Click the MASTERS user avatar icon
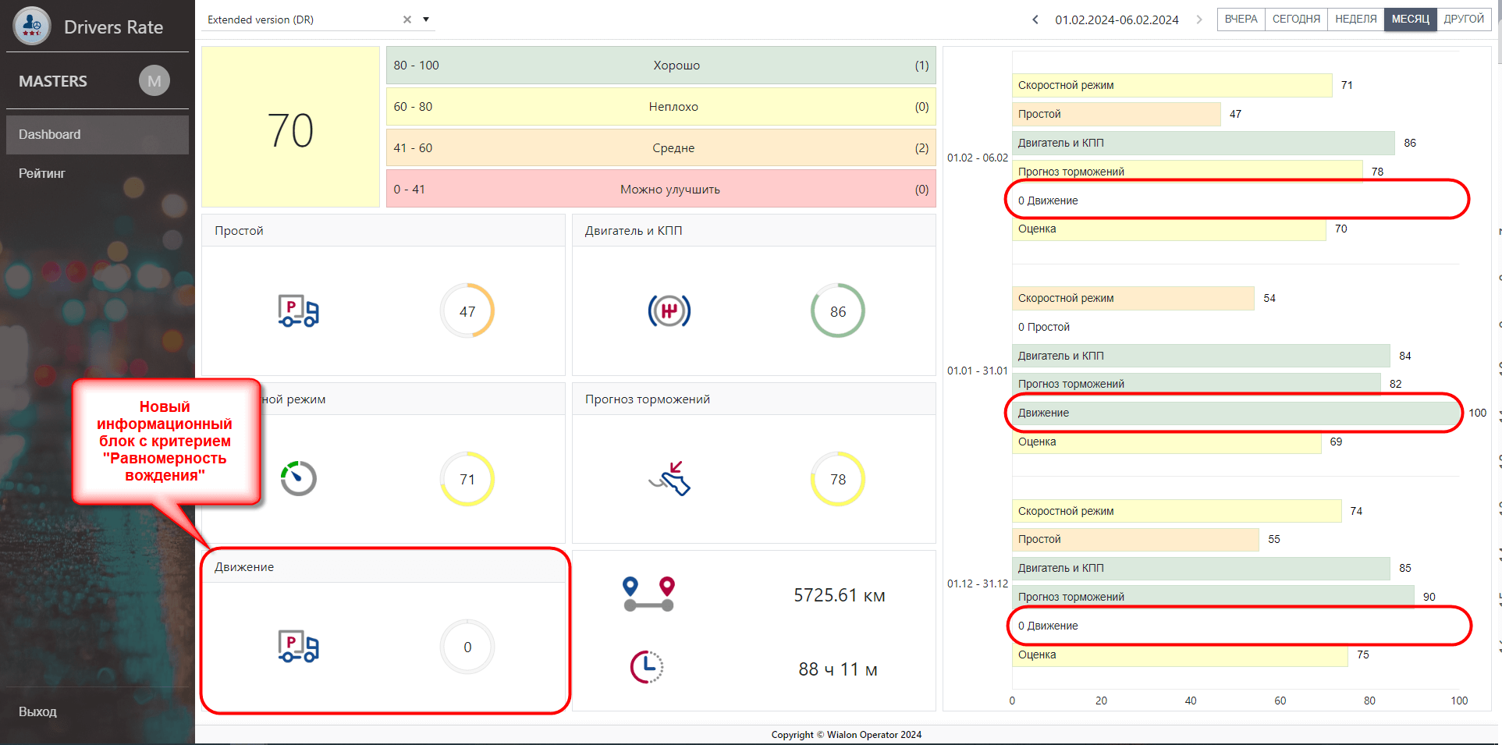 coord(154,80)
